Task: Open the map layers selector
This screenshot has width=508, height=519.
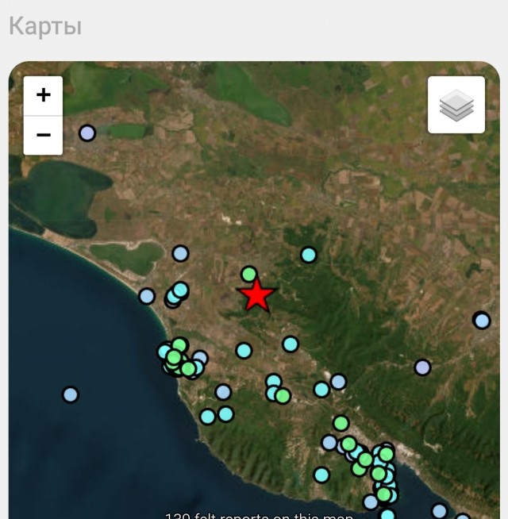Action: click(x=456, y=105)
